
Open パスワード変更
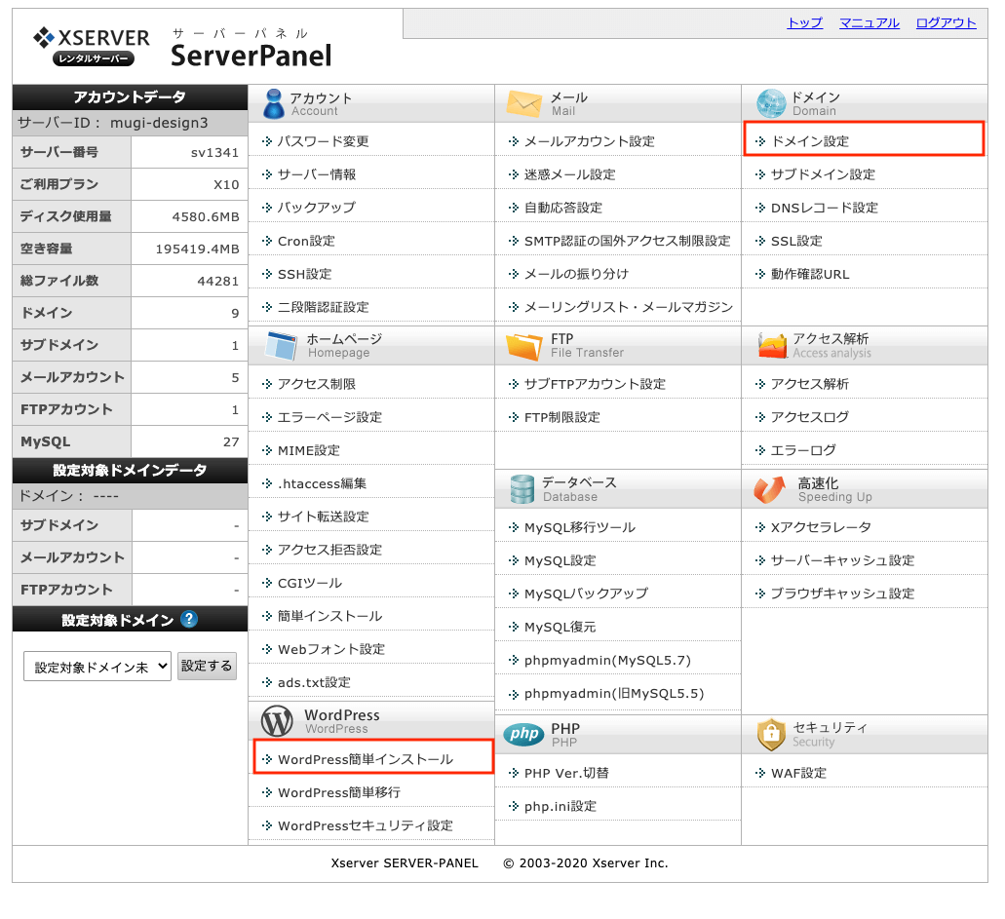(x=323, y=141)
